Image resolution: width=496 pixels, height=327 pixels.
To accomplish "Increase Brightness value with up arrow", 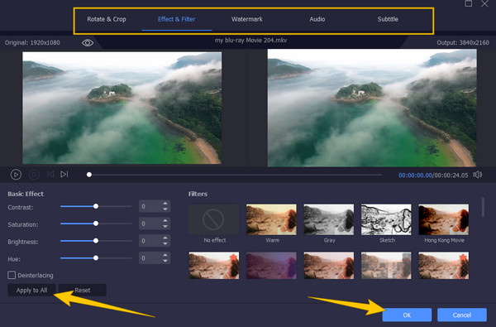I will pos(165,238).
